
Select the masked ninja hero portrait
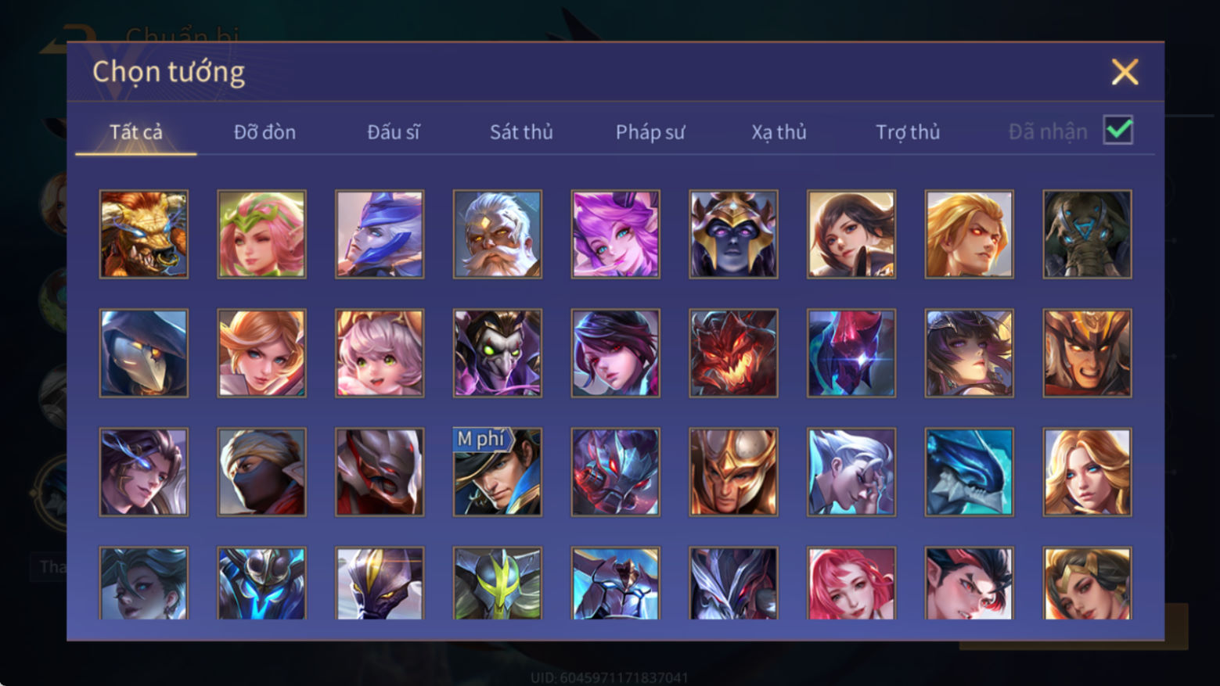point(262,472)
